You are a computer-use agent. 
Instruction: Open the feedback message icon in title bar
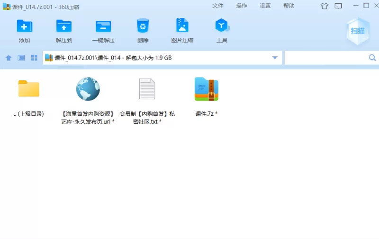click(x=338, y=6)
